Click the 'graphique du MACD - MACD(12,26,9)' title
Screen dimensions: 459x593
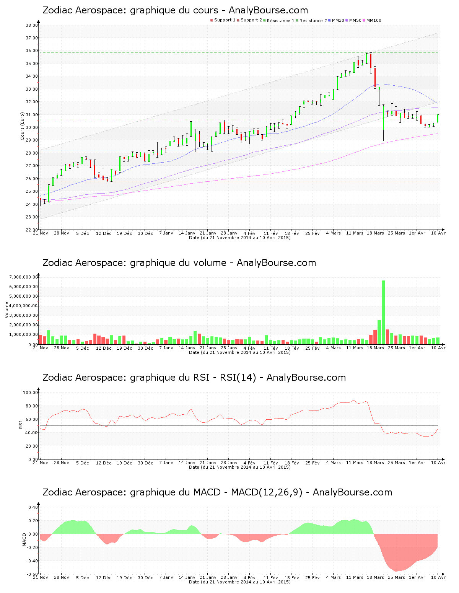pos(217,492)
